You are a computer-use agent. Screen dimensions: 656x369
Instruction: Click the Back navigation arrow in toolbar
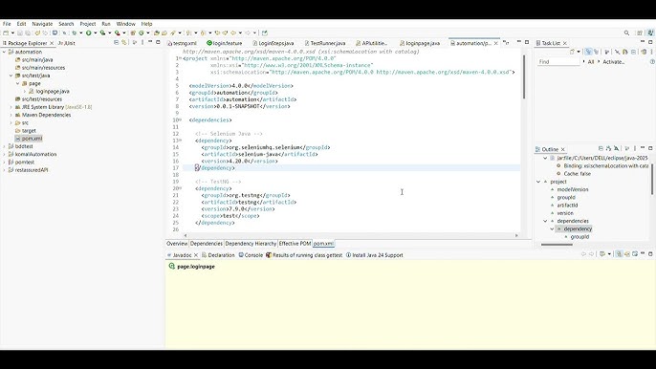[233, 33]
